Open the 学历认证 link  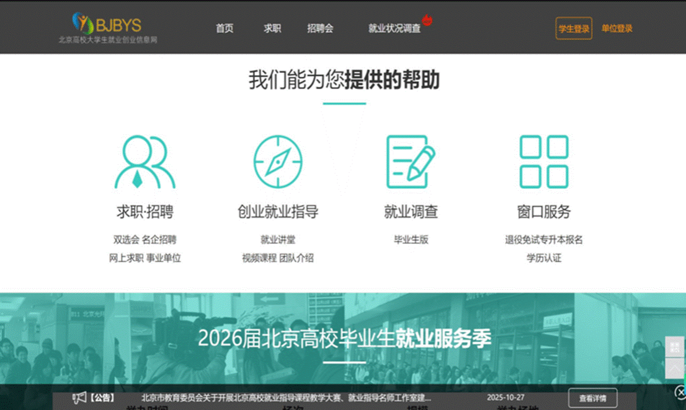coord(544,258)
